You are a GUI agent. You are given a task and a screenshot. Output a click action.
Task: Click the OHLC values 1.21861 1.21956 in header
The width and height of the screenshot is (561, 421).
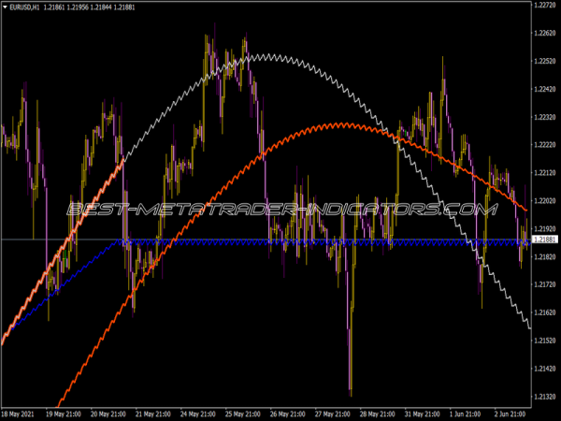pyautogui.click(x=65, y=7)
